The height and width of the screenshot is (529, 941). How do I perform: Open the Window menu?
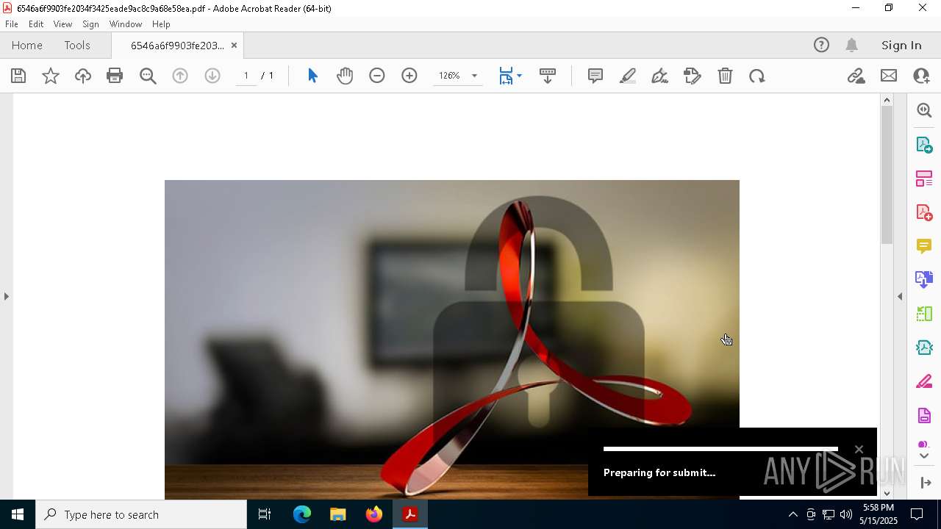(x=126, y=24)
